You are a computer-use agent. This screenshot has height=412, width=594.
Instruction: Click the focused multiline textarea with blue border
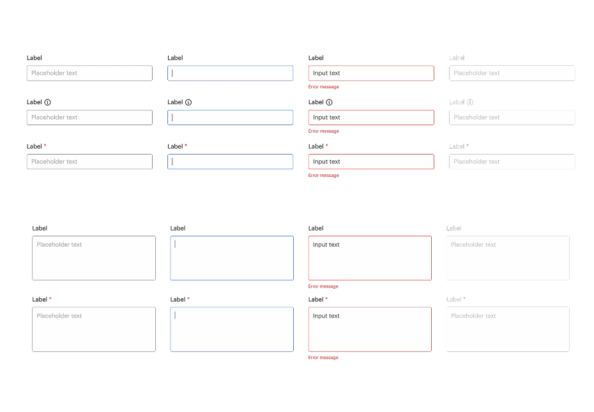231,258
